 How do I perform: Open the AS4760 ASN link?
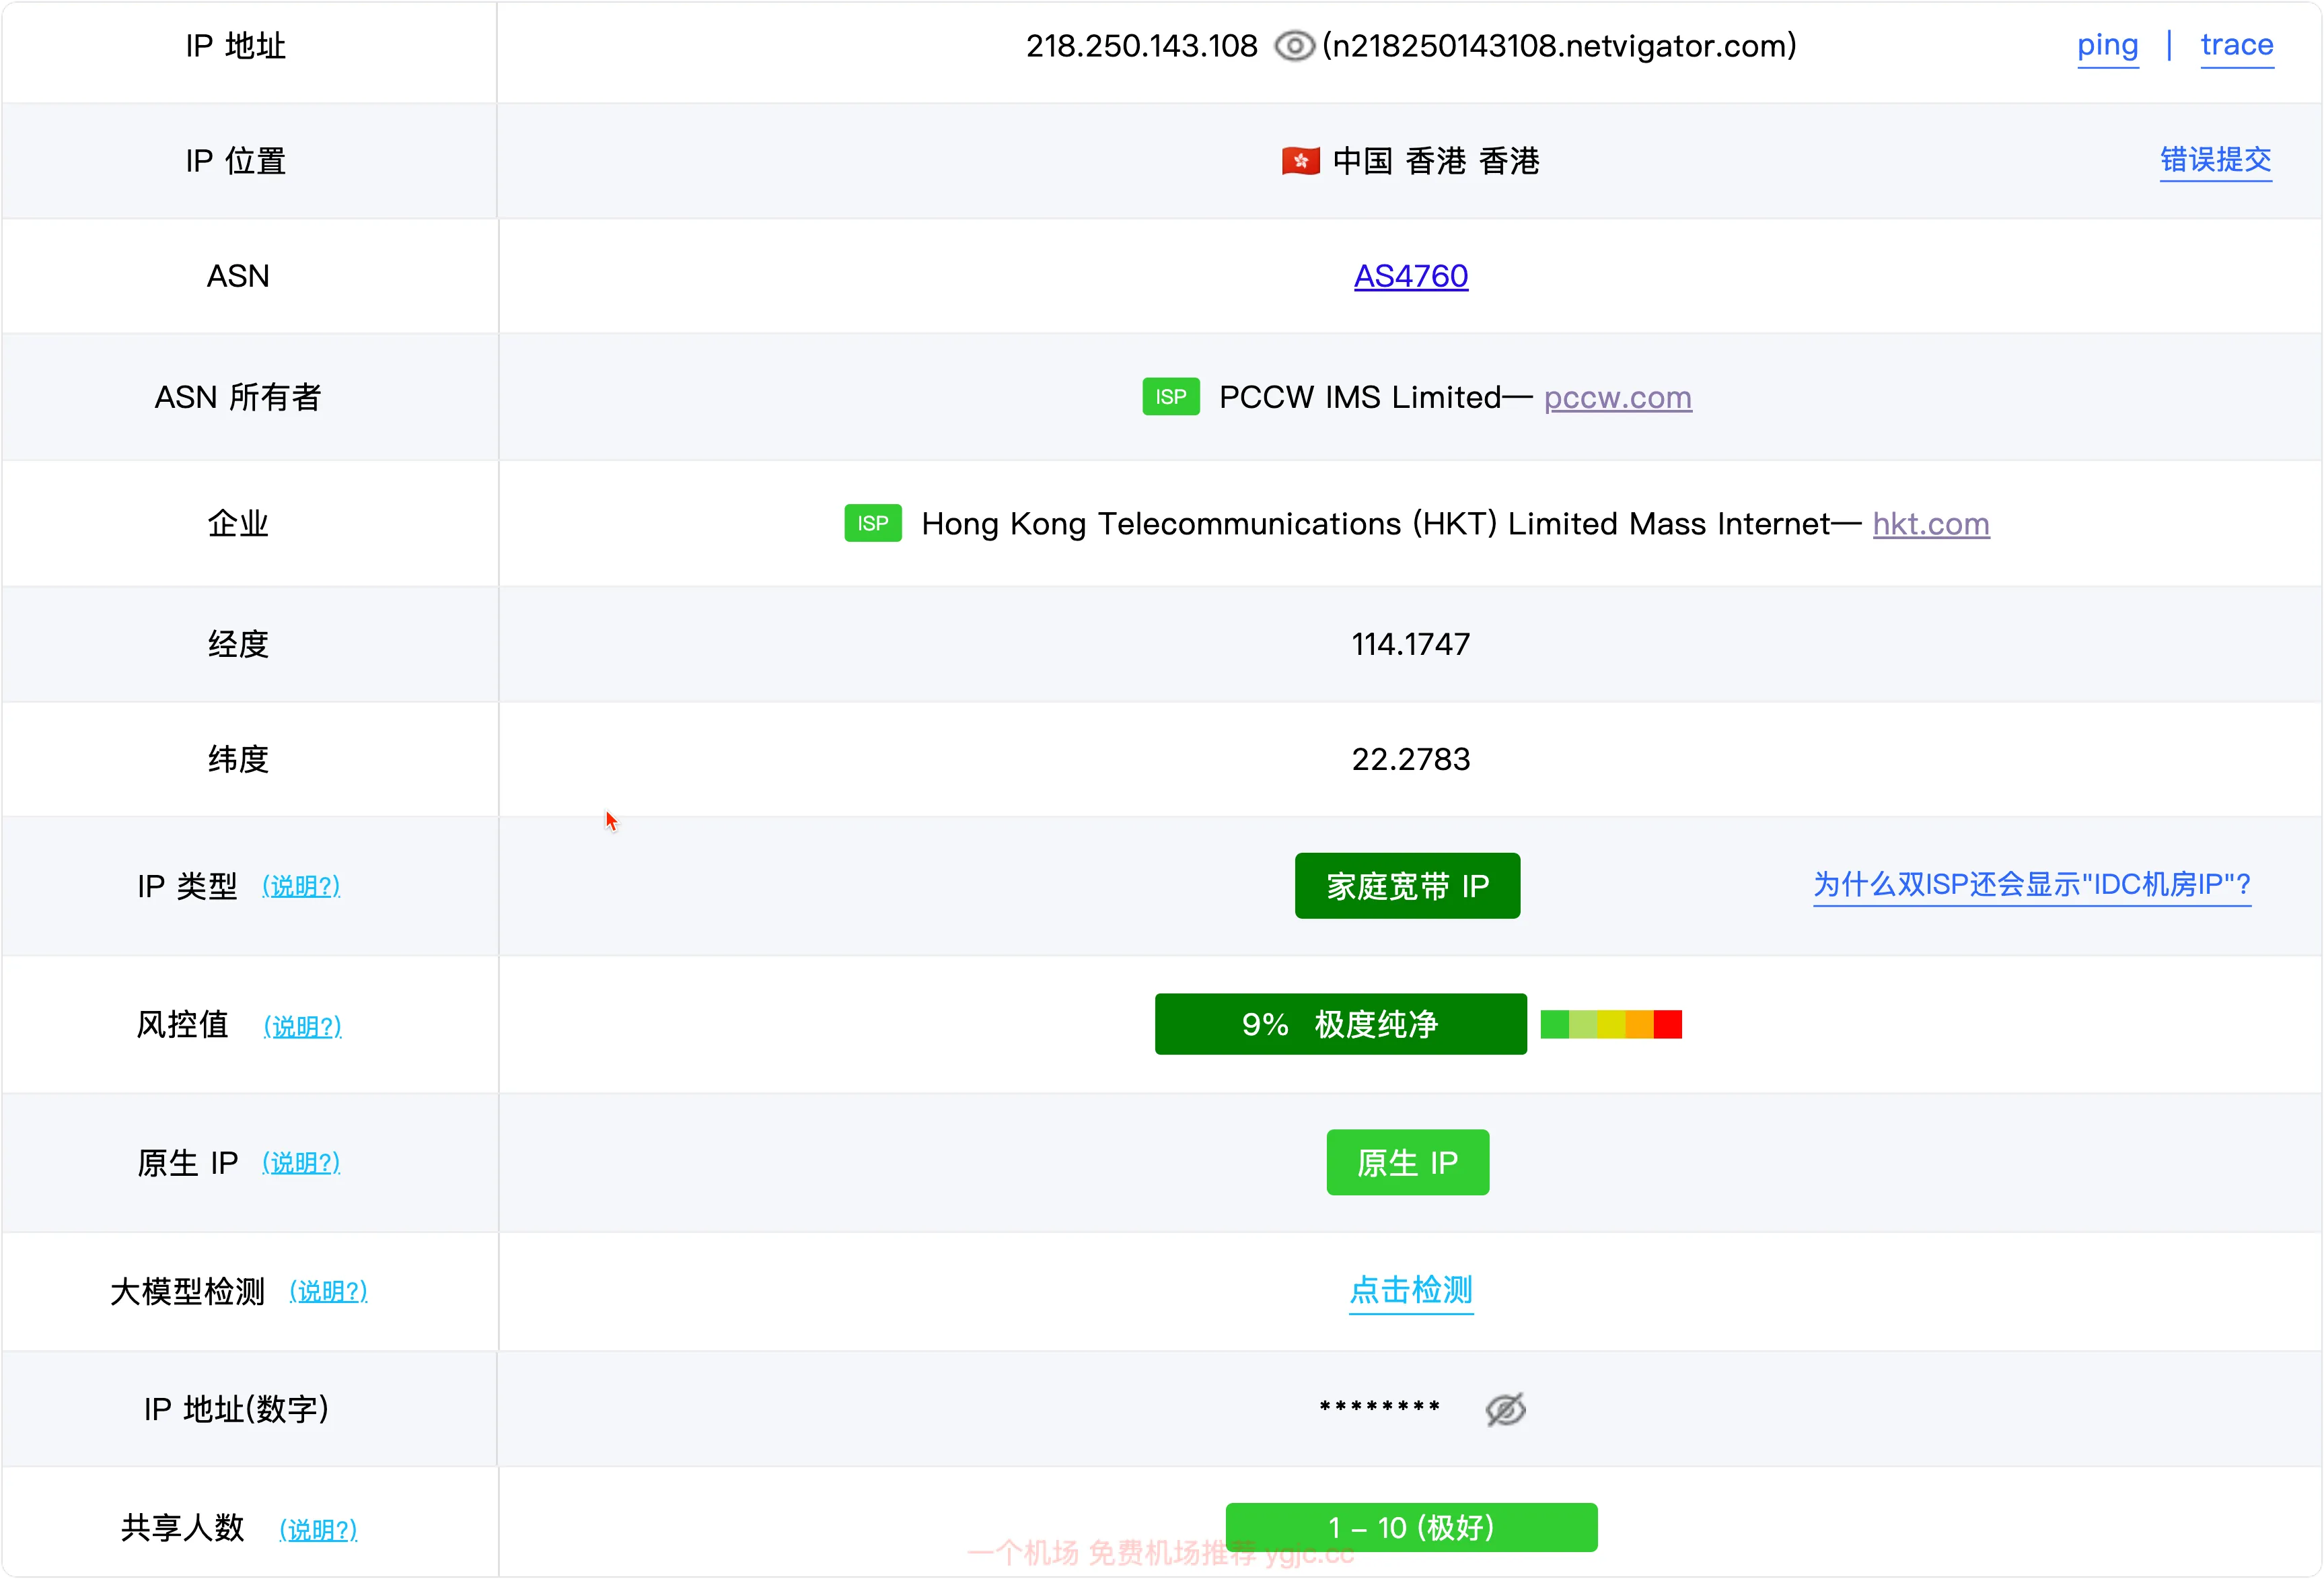[1410, 276]
